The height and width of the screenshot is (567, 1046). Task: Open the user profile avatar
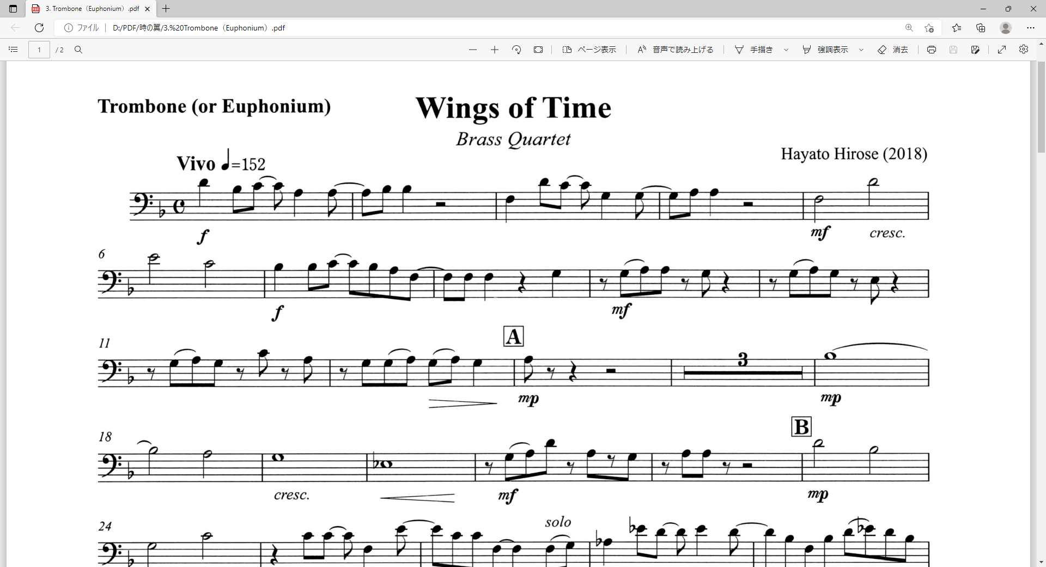coord(1006,28)
